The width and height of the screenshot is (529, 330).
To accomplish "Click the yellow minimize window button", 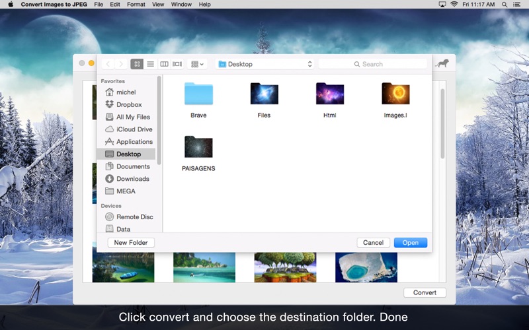I will [91, 63].
